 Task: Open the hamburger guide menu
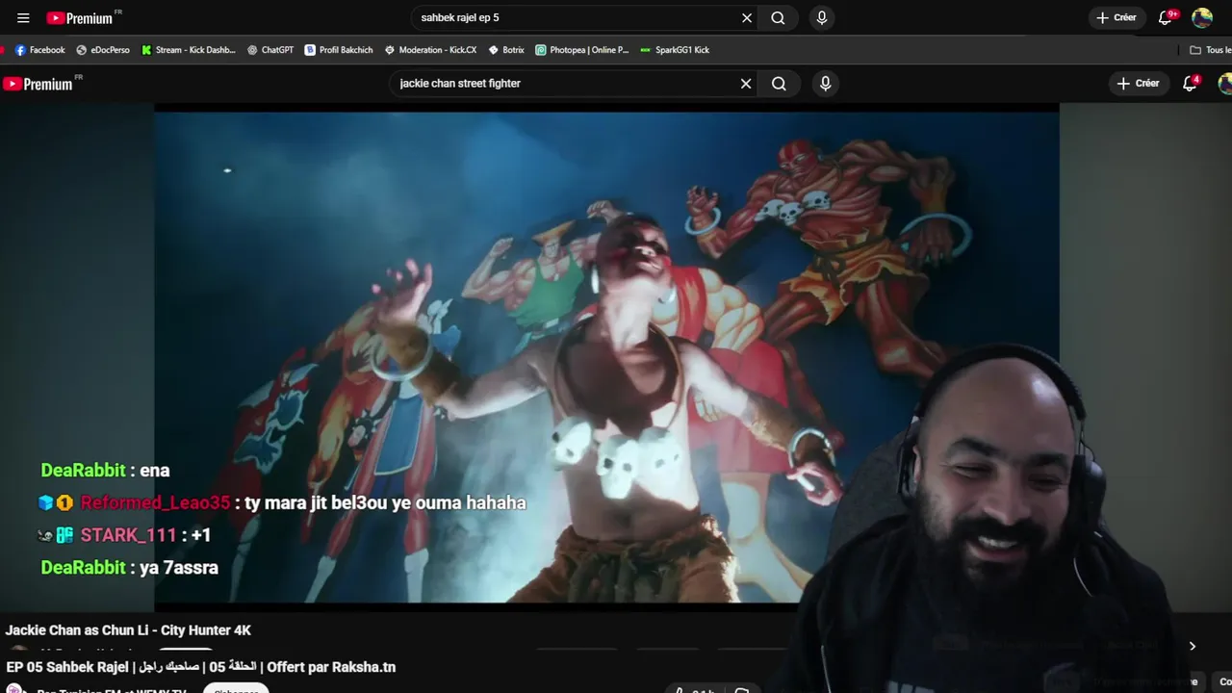click(x=23, y=17)
